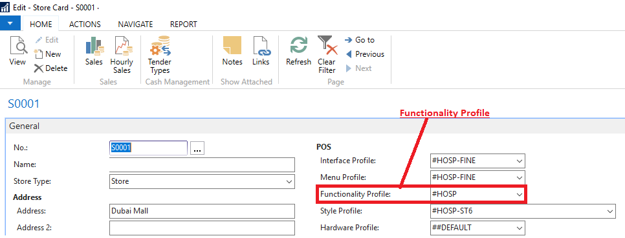This screenshot has height=238, width=625.
Task: Click the Go to button
Action: (360, 40)
